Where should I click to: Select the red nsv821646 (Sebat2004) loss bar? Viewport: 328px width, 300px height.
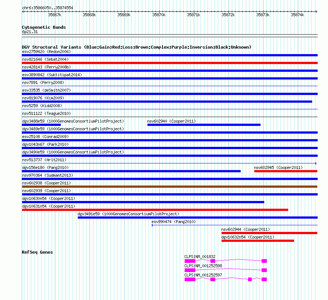coord(170,63)
